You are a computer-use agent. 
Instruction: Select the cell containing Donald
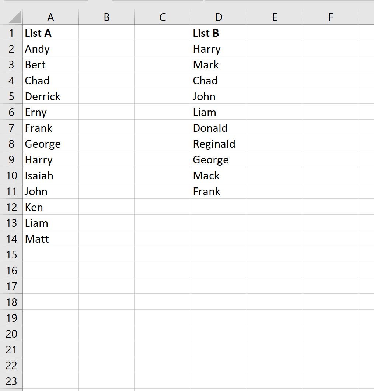pos(219,128)
